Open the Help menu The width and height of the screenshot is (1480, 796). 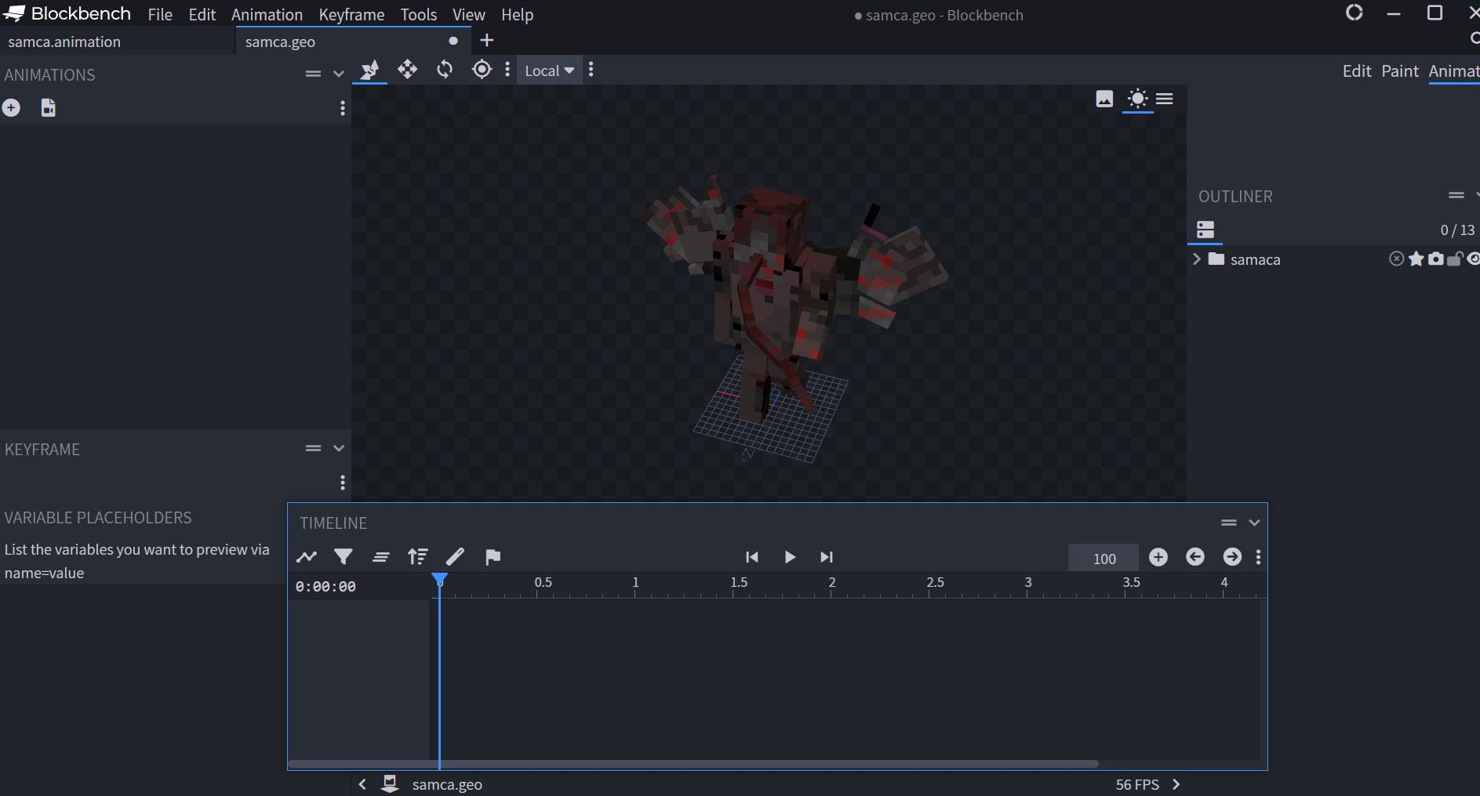(x=518, y=15)
